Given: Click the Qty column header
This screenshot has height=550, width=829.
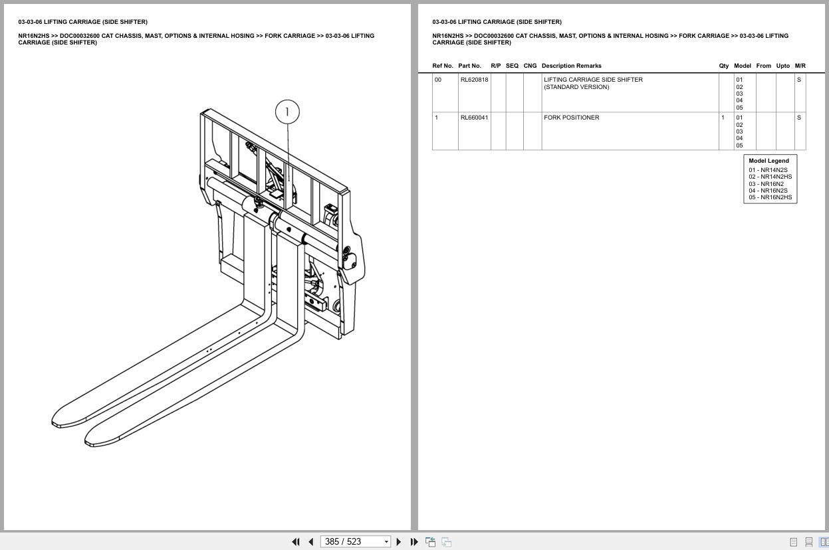Looking at the screenshot, I should [724, 66].
